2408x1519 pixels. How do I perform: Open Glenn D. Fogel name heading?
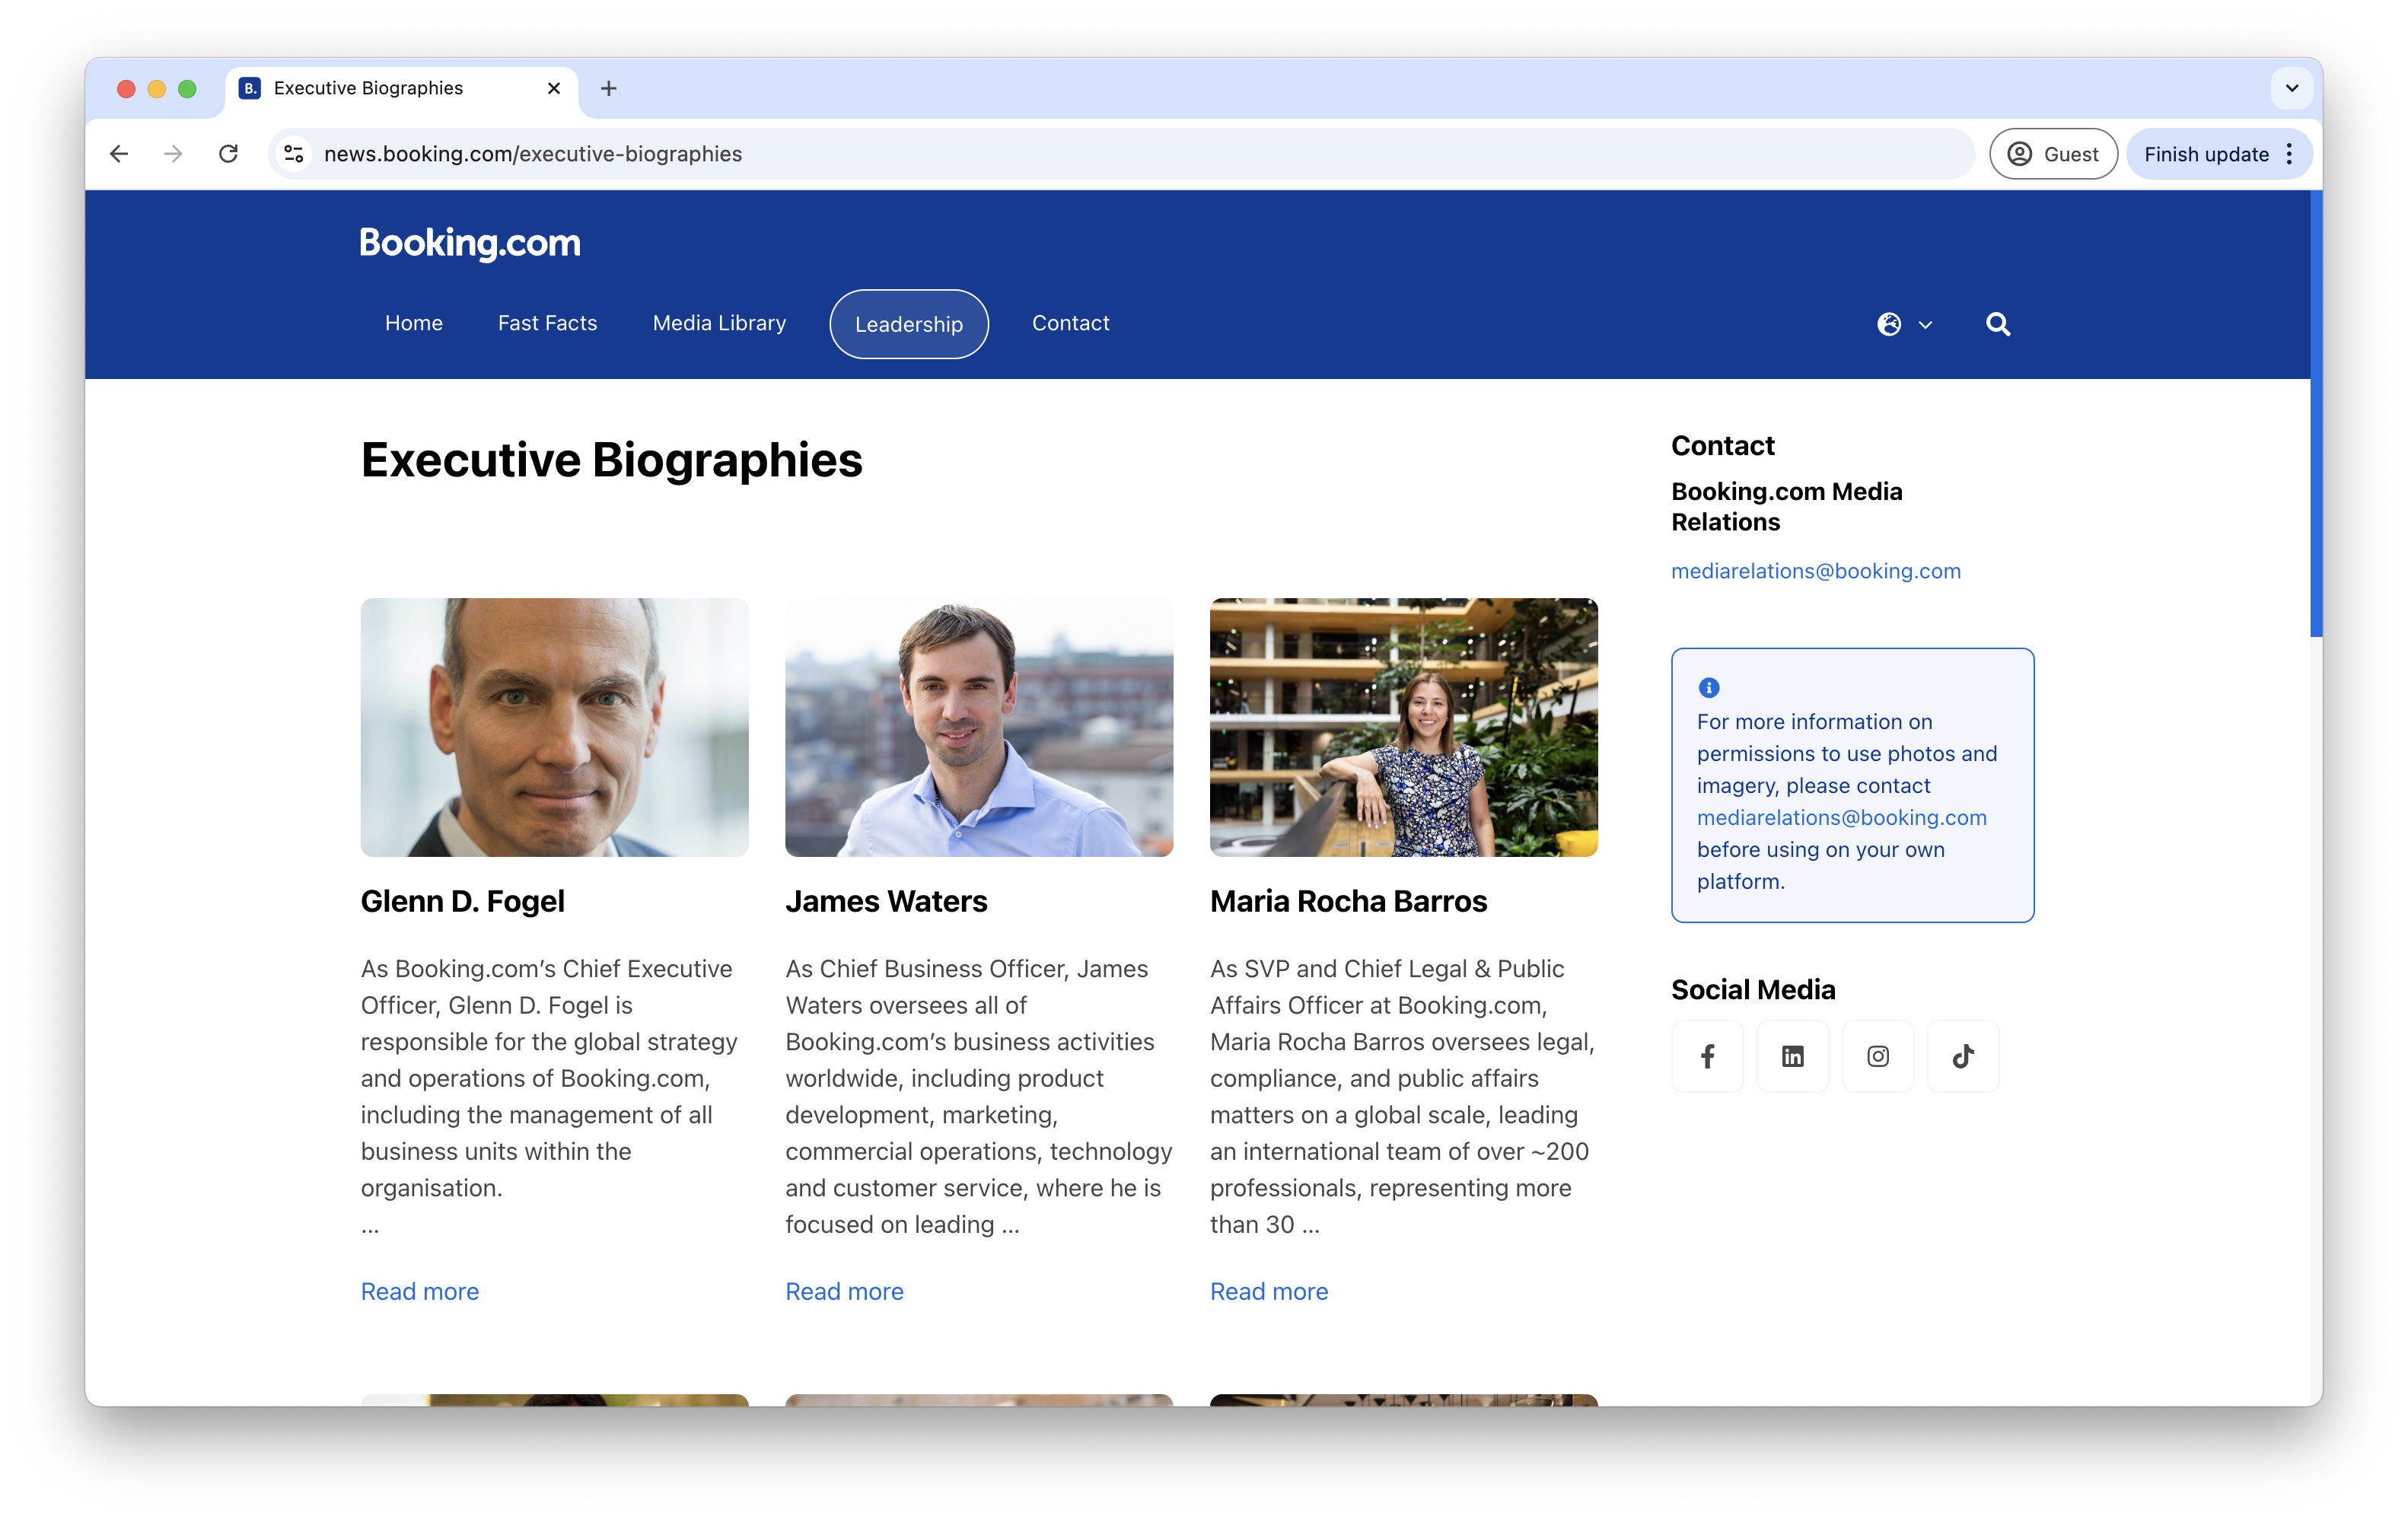(462, 901)
